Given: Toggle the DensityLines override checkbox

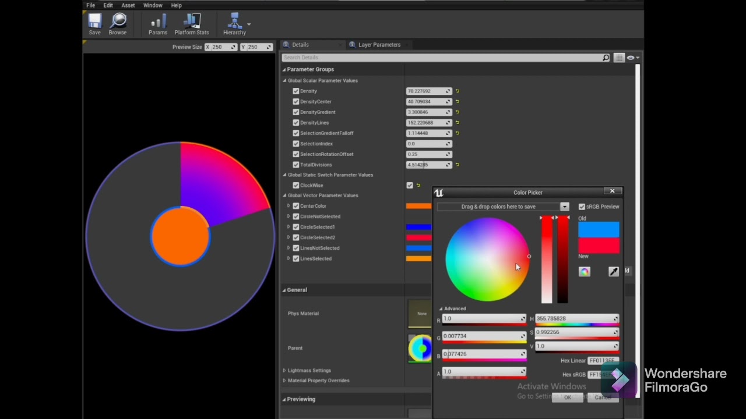Looking at the screenshot, I should click(296, 122).
